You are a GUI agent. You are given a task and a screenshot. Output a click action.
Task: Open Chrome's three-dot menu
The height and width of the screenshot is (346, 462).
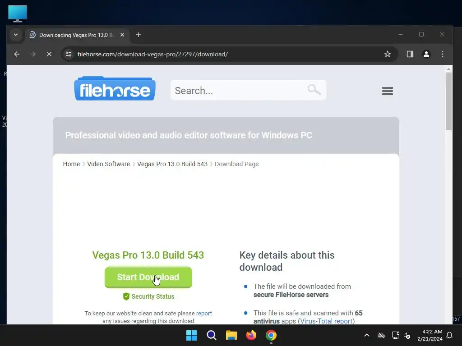pos(442,54)
